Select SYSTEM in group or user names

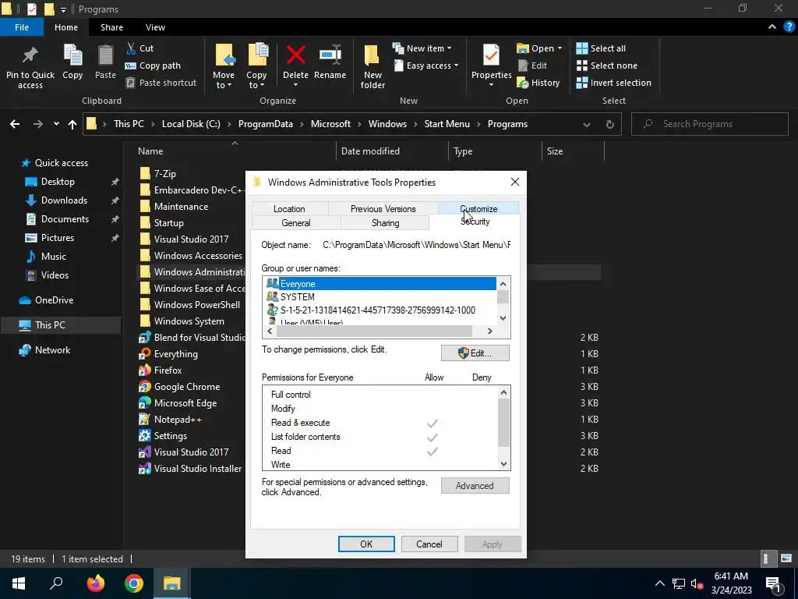point(297,297)
